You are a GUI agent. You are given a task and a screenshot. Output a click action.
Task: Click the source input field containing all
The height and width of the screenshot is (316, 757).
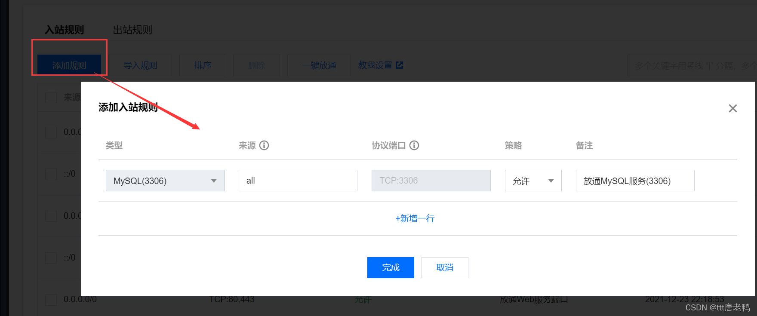[x=298, y=181]
